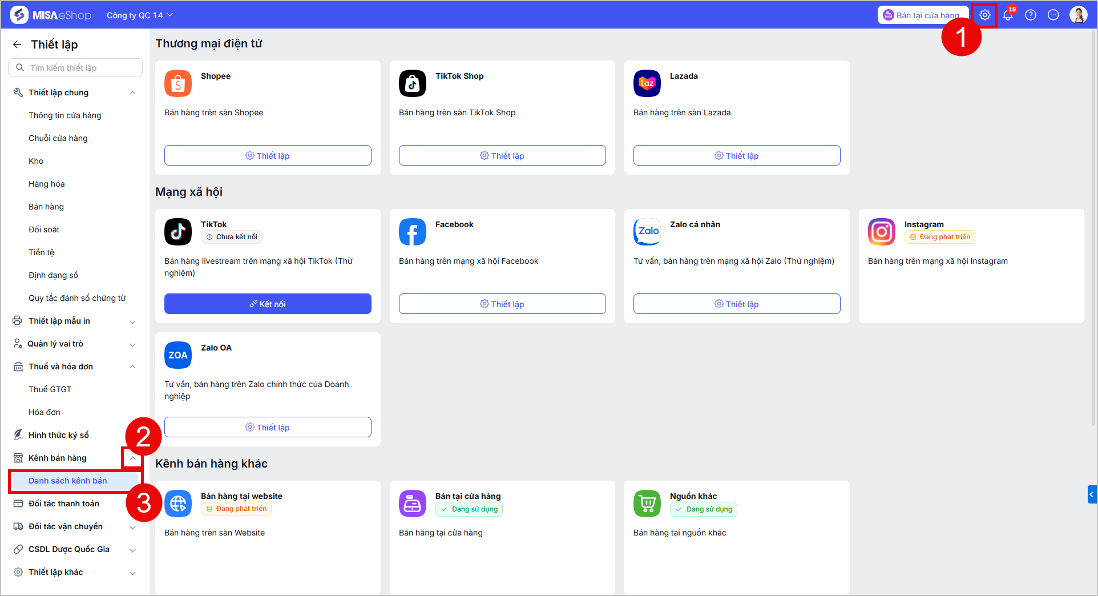Click the blue side panel expand tab
The image size is (1098, 596).
(1092, 494)
